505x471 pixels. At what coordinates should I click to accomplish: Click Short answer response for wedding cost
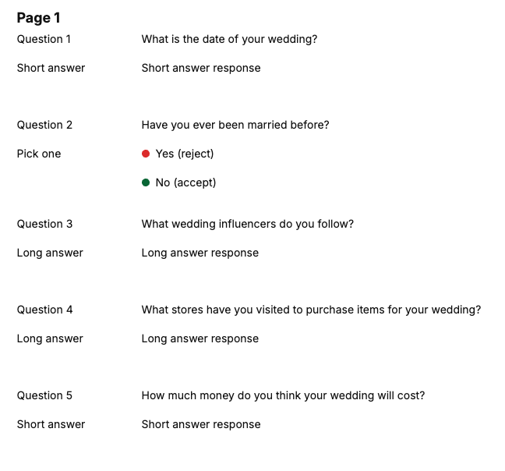201,424
